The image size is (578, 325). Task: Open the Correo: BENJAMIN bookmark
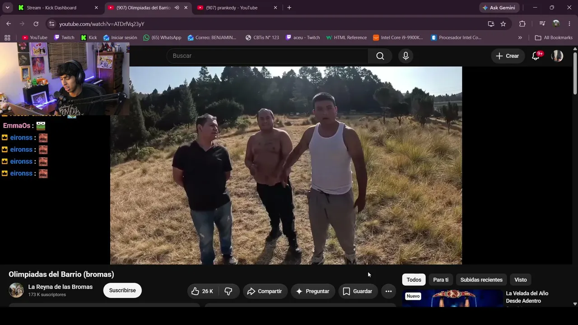[x=212, y=37]
